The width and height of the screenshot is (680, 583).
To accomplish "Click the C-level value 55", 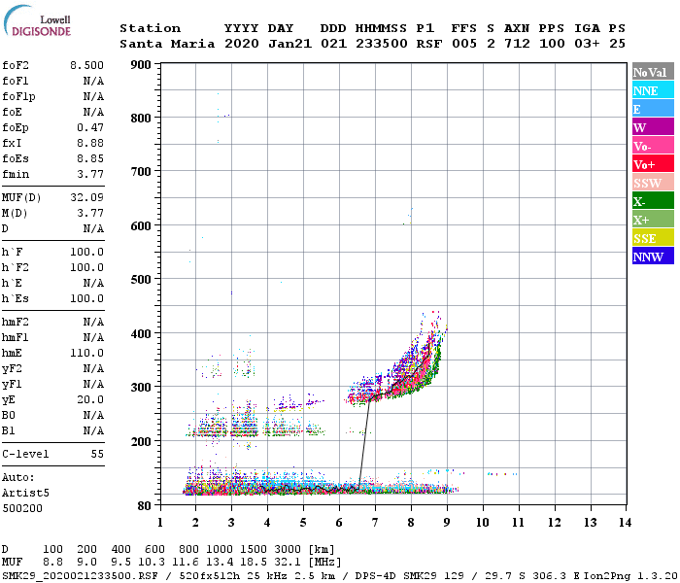I will tap(97, 454).
